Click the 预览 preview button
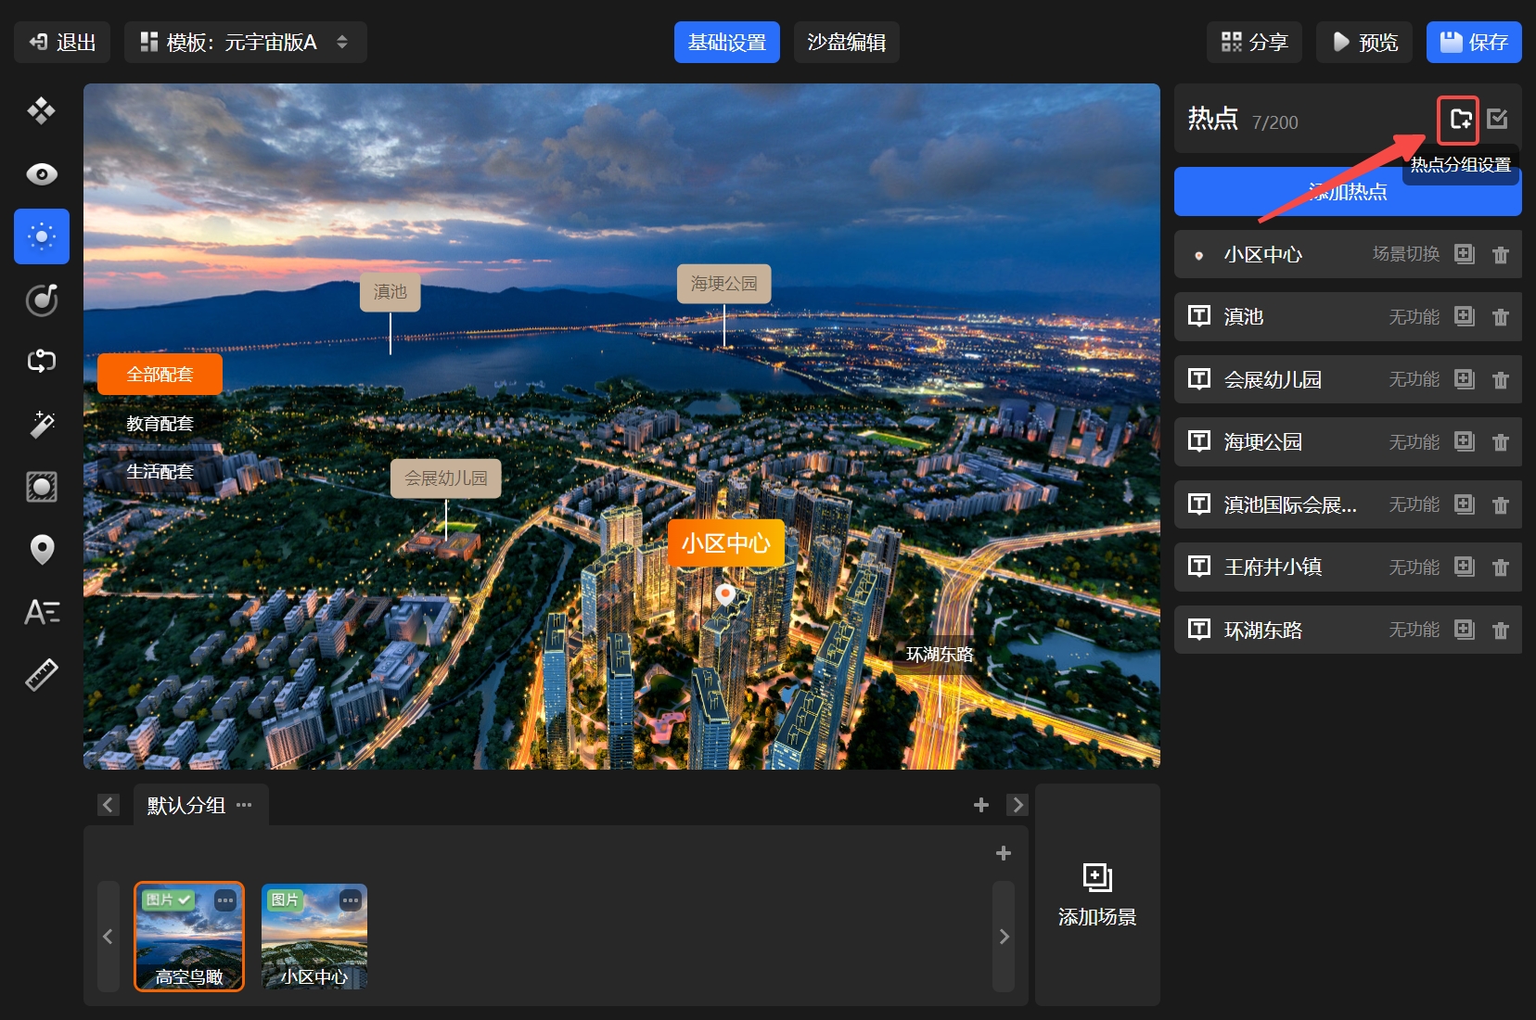 coord(1363,43)
